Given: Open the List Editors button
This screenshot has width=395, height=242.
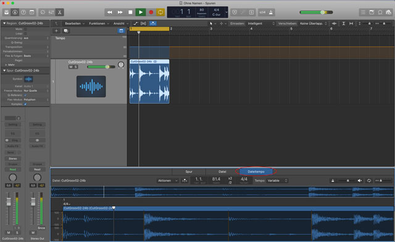Looking at the screenshot, I should tap(363, 12).
